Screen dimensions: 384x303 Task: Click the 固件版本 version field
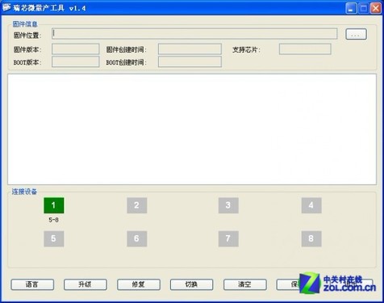click(x=76, y=49)
